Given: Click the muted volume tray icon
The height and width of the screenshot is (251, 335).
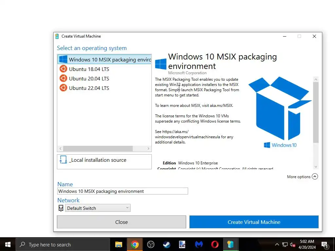Looking at the screenshot, I should [292, 244].
